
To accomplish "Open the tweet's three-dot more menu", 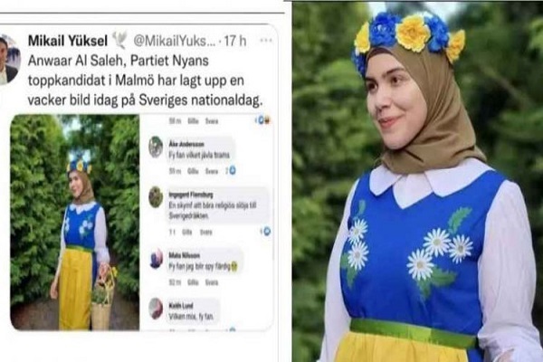I will [266, 41].
